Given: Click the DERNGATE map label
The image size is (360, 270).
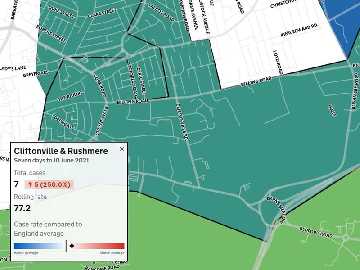Looking at the screenshot, I should tap(64, 122).
